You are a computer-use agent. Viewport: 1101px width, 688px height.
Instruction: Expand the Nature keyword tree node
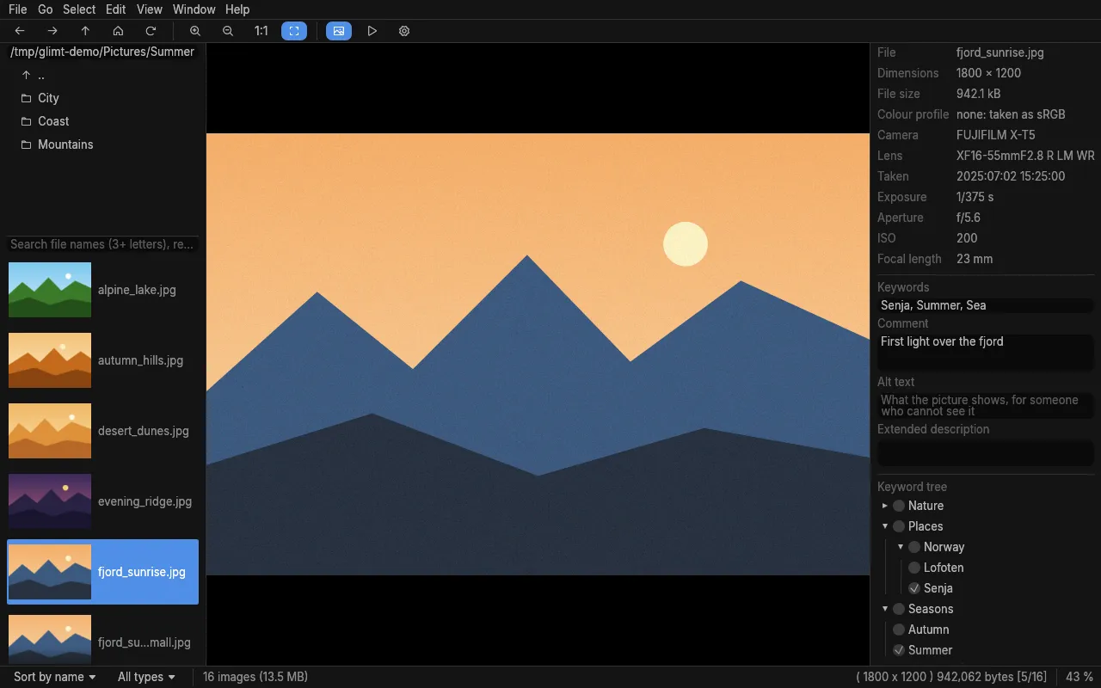click(x=885, y=506)
